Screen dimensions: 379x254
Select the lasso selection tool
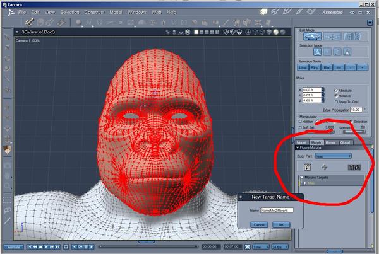click(7, 211)
